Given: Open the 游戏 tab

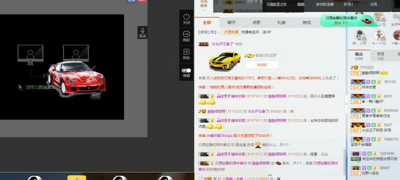Looking at the screenshot, I should pyautogui.click(x=306, y=22).
